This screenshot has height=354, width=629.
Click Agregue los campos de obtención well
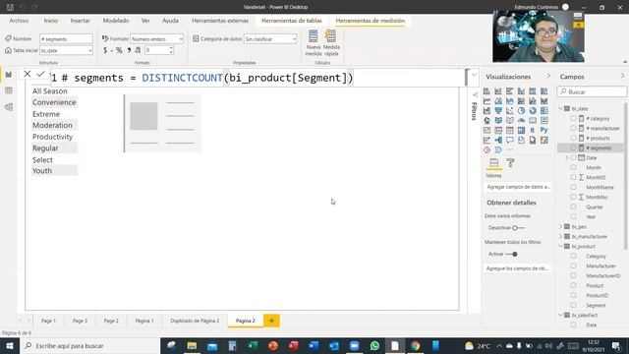pyautogui.click(x=518, y=268)
